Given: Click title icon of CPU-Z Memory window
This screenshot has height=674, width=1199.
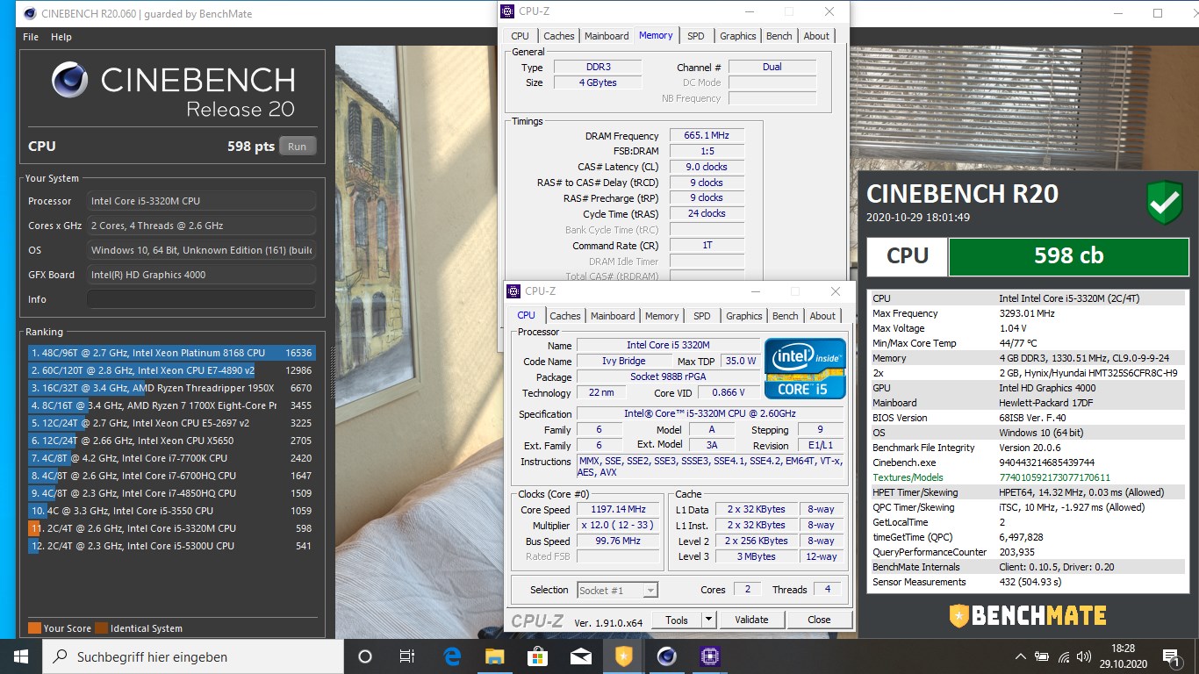Looking at the screenshot, I should pos(507,11).
